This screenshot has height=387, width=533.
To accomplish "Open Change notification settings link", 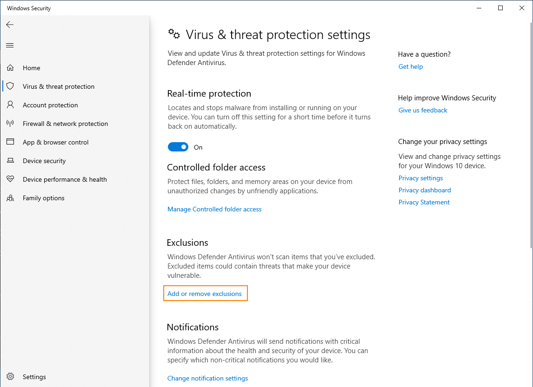I will click(x=207, y=378).
